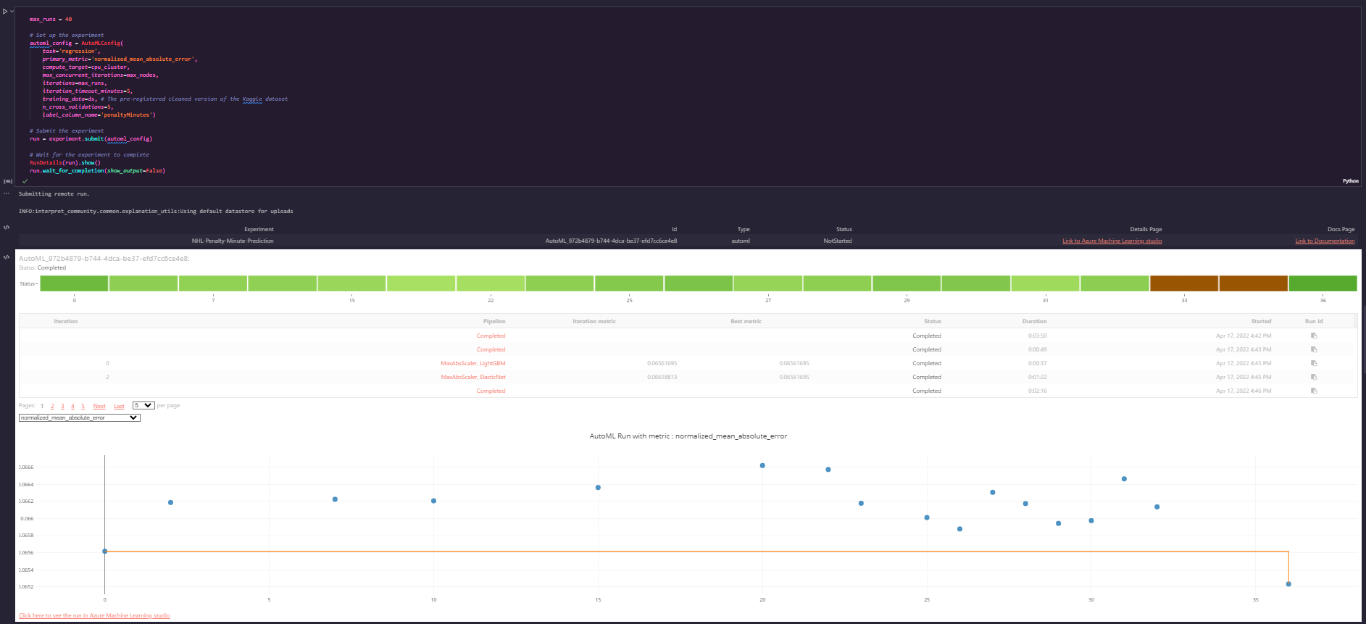The image size is (1366, 624).
Task: Click the Iteration column header
Action: 66,321
